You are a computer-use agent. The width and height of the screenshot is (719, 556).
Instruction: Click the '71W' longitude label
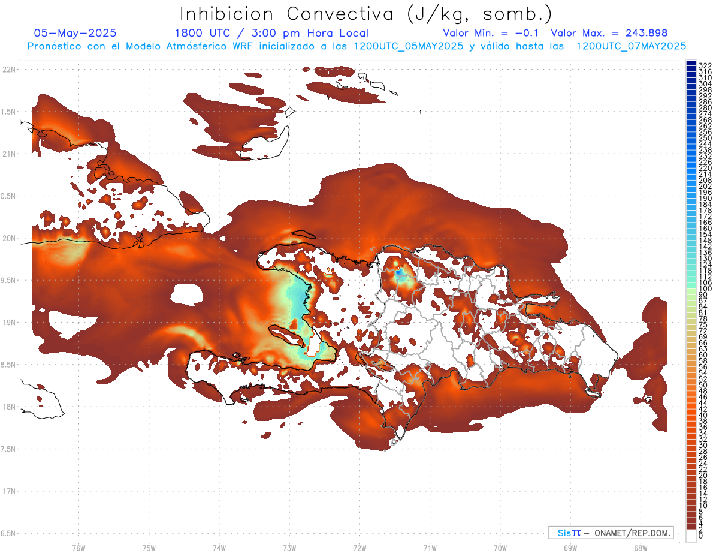[x=430, y=548]
